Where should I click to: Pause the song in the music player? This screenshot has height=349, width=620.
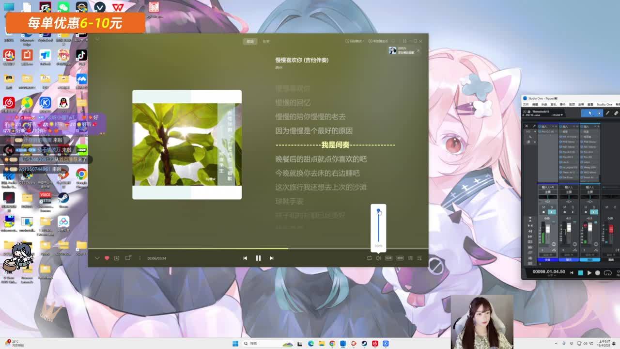(258, 258)
